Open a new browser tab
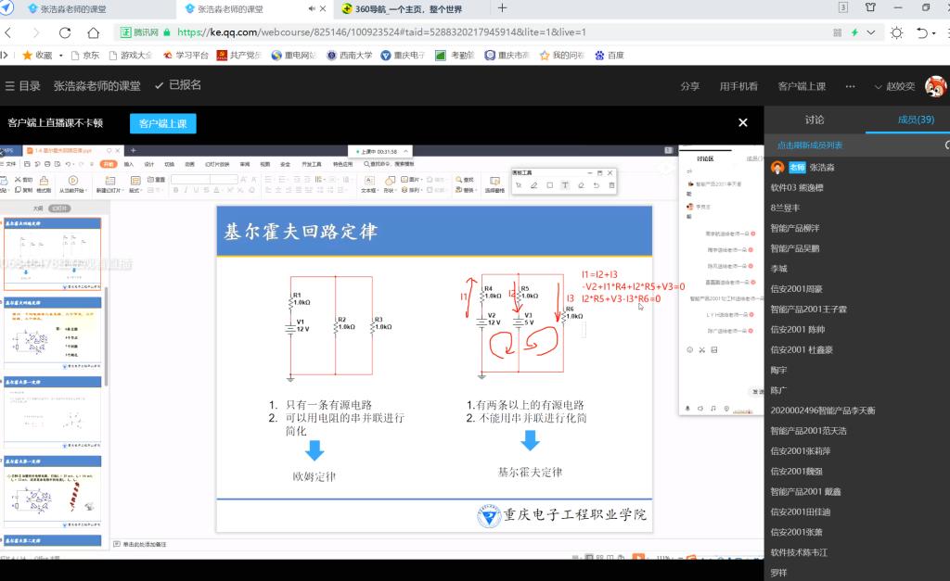Screen dimensions: 950x581 click(502, 8)
